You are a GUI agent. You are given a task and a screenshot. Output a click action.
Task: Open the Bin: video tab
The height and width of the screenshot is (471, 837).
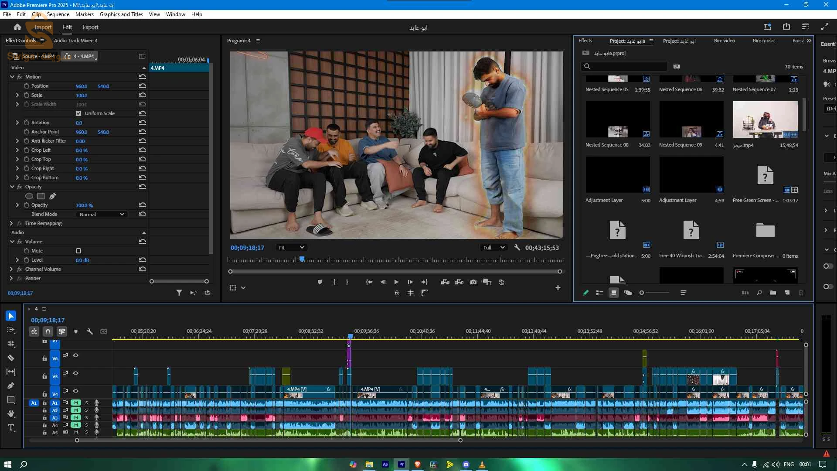(x=724, y=41)
